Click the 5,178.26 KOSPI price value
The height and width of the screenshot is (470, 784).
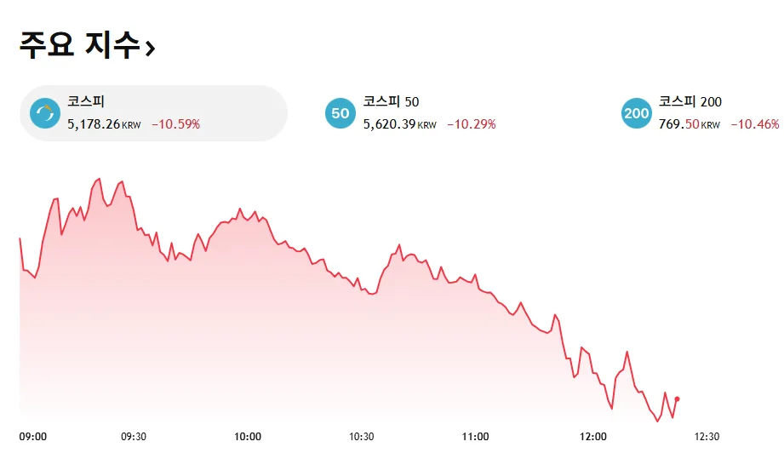pyautogui.click(x=94, y=124)
